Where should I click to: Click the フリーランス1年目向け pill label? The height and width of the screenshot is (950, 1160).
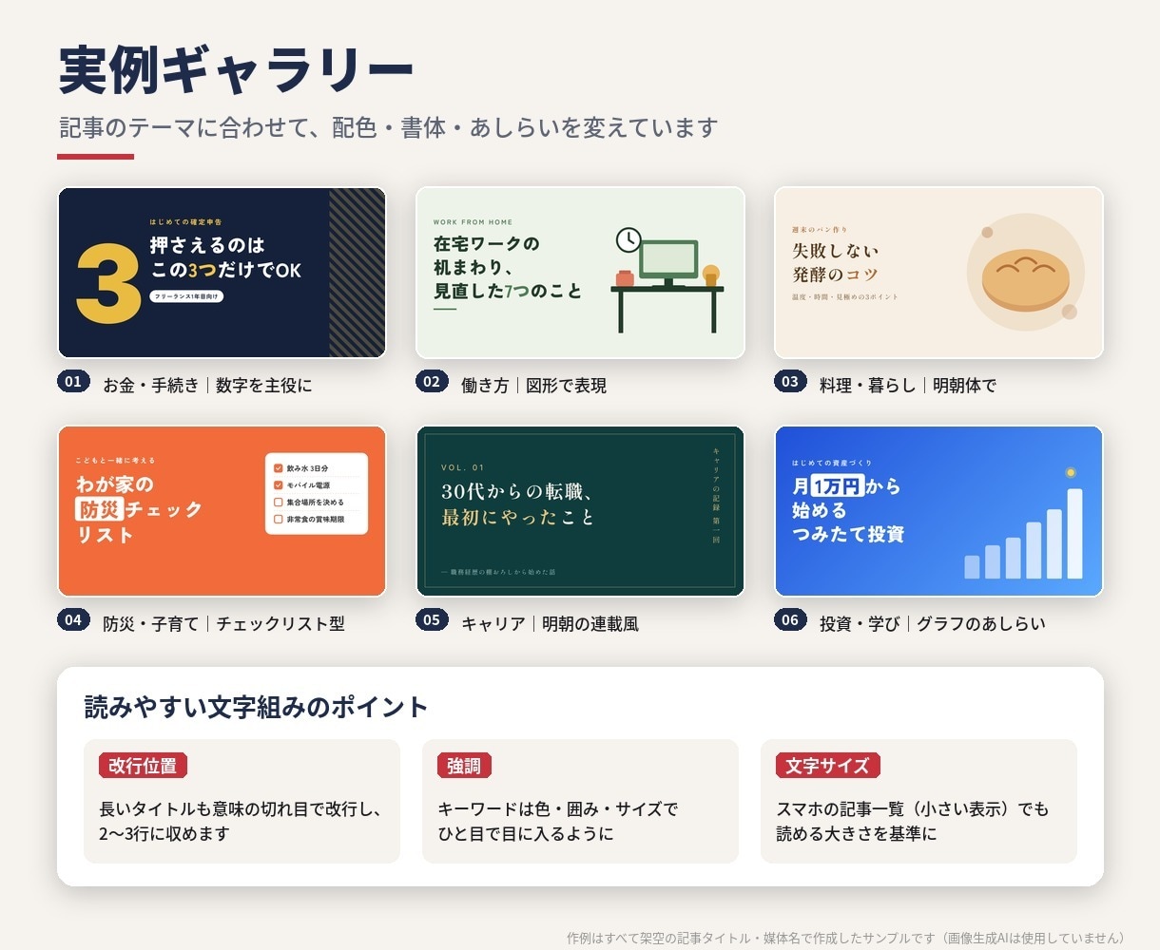pyautogui.click(x=187, y=296)
